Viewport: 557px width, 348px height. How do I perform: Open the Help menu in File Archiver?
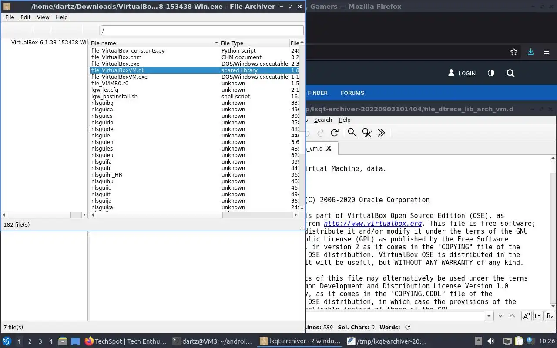tap(62, 17)
